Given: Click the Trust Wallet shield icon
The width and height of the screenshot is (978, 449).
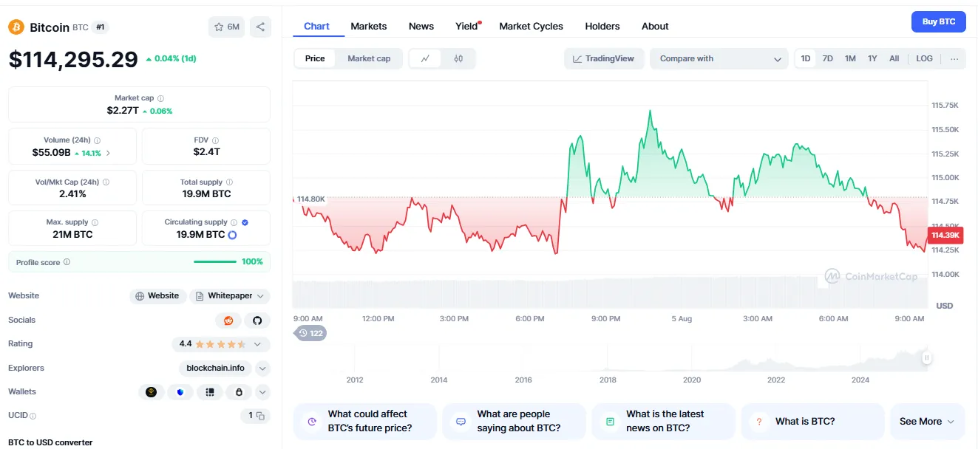Looking at the screenshot, I should click(180, 391).
